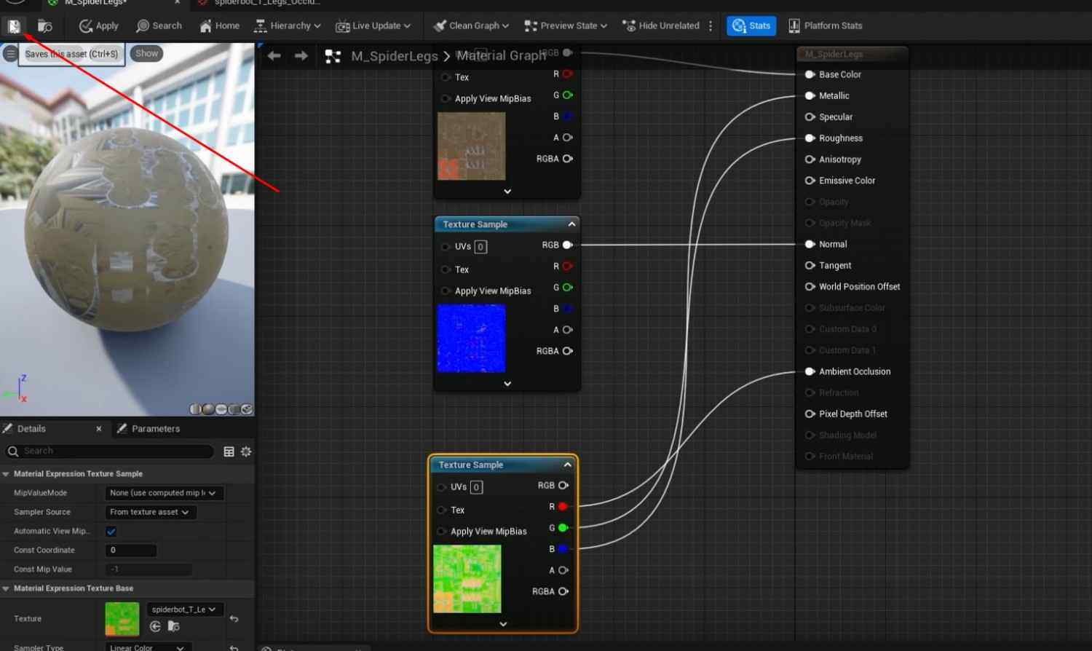The width and height of the screenshot is (1092, 651).
Task: Open Platform Stats
Action: pyautogui.click(x=826, y=26)
